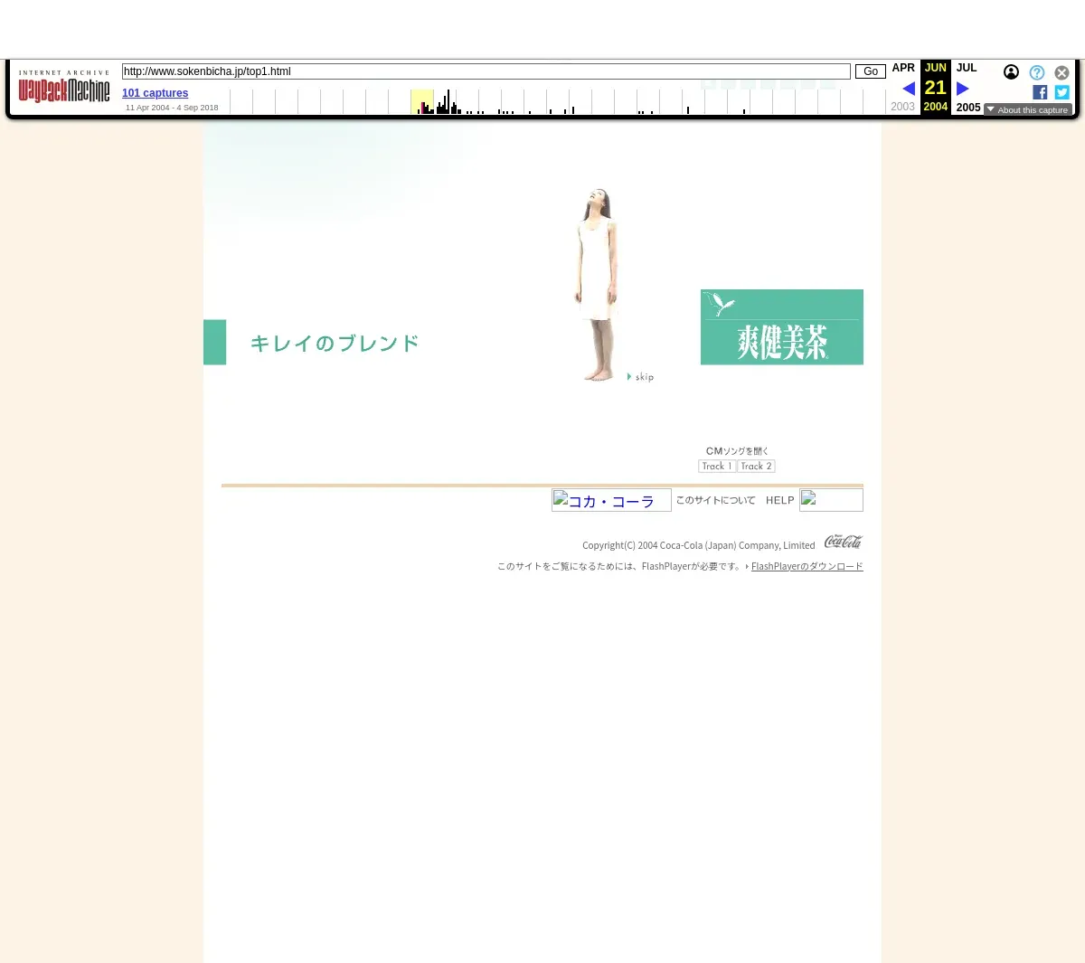Click the user account icon in Wayback toolbar
The height and width of the screenshot is (963, 1085).
click(1011, 72)
